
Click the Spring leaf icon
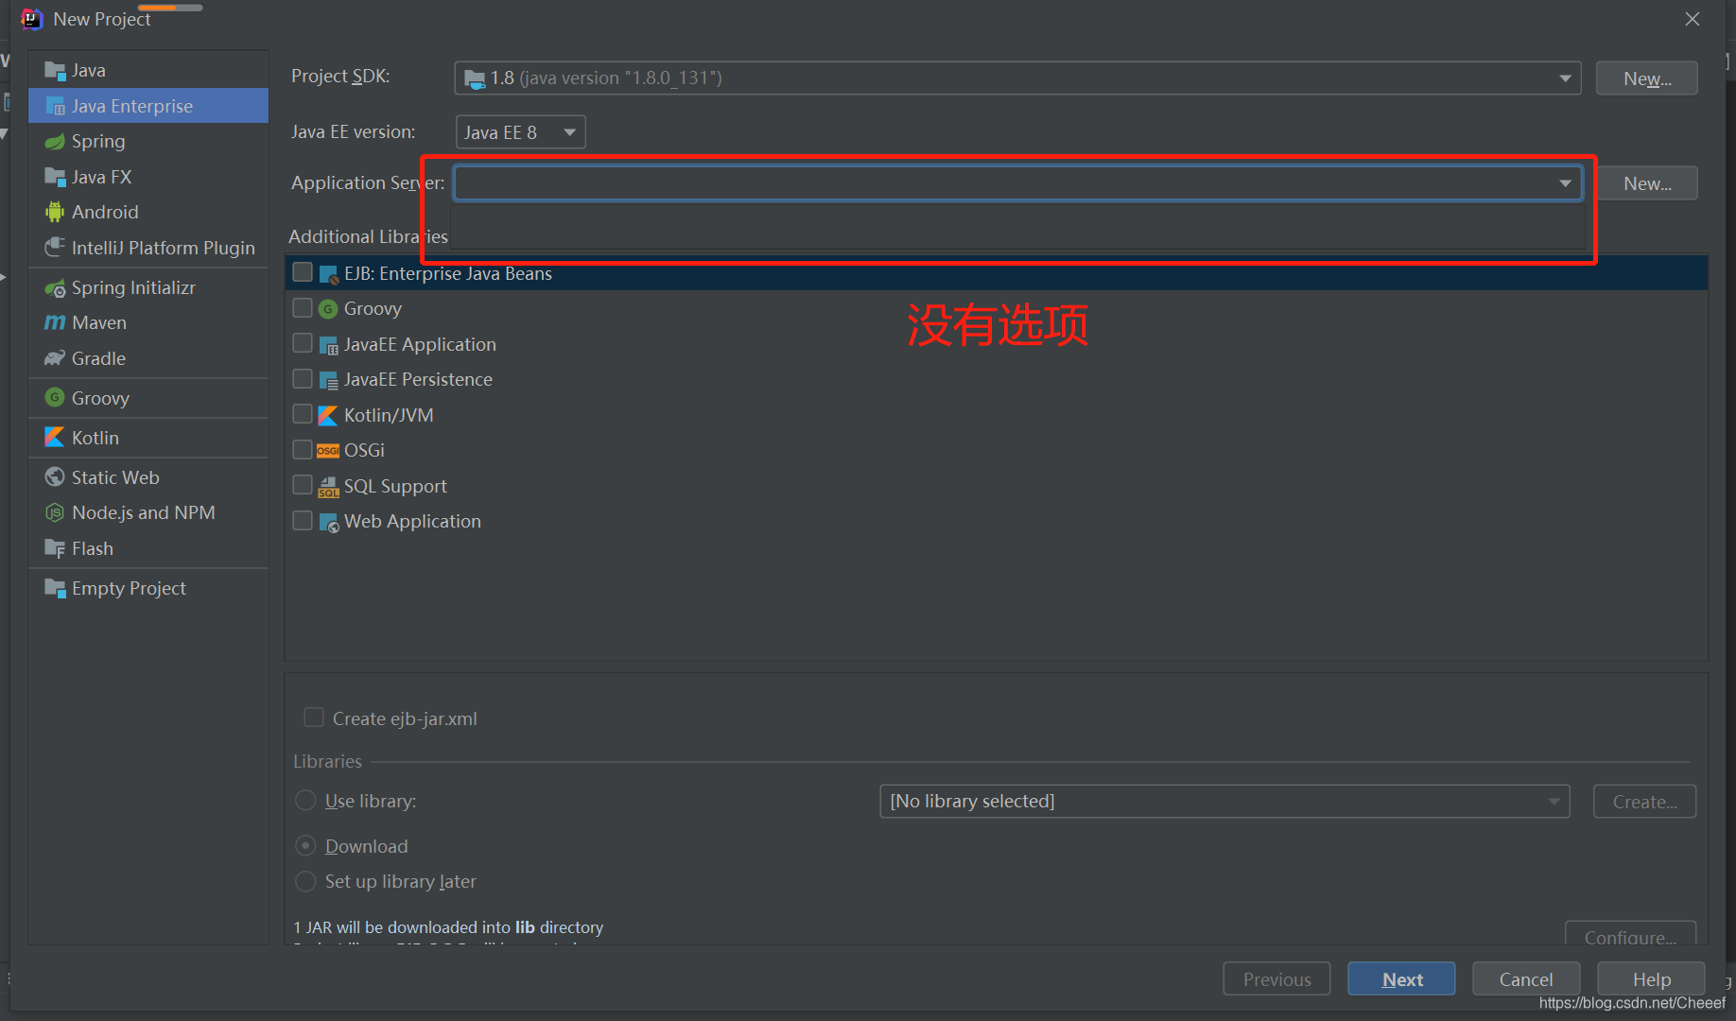(x=55, y=142)
